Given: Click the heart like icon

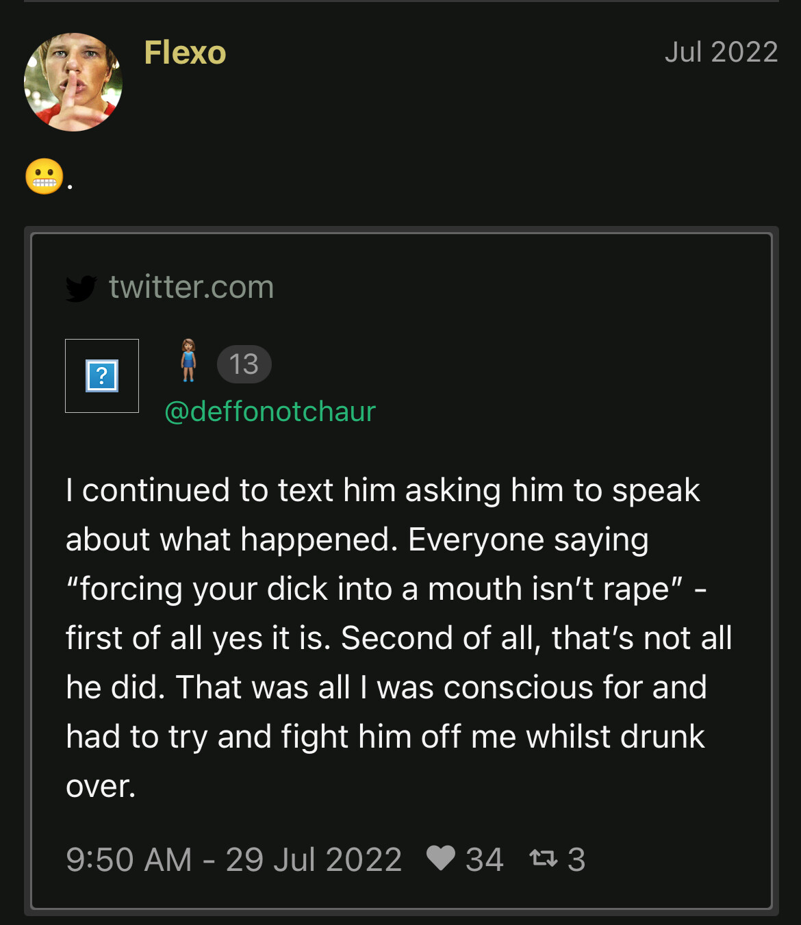Looking at the screenshot, I should (x=440, y=858).
